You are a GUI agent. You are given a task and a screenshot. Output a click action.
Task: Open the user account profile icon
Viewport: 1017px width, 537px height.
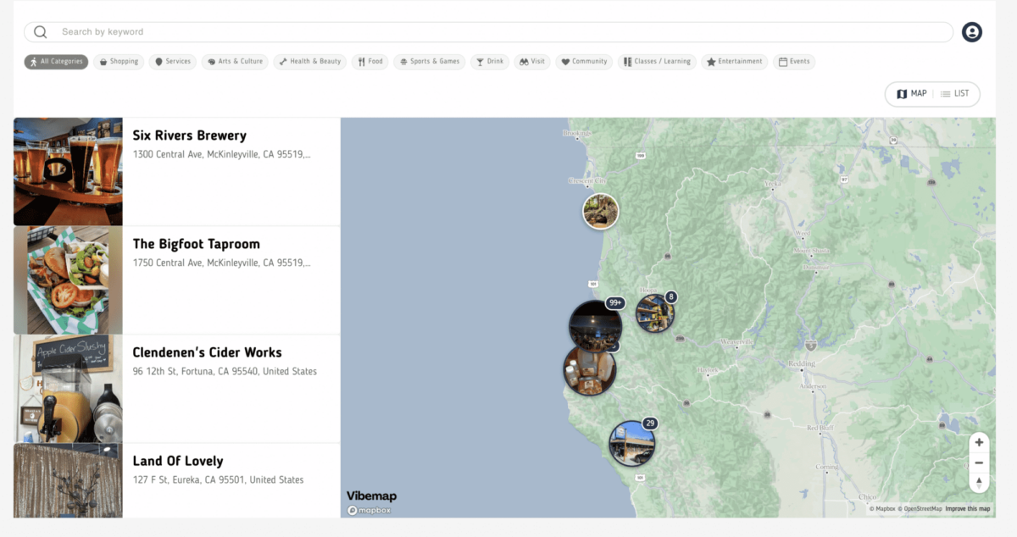click(972, 32)
